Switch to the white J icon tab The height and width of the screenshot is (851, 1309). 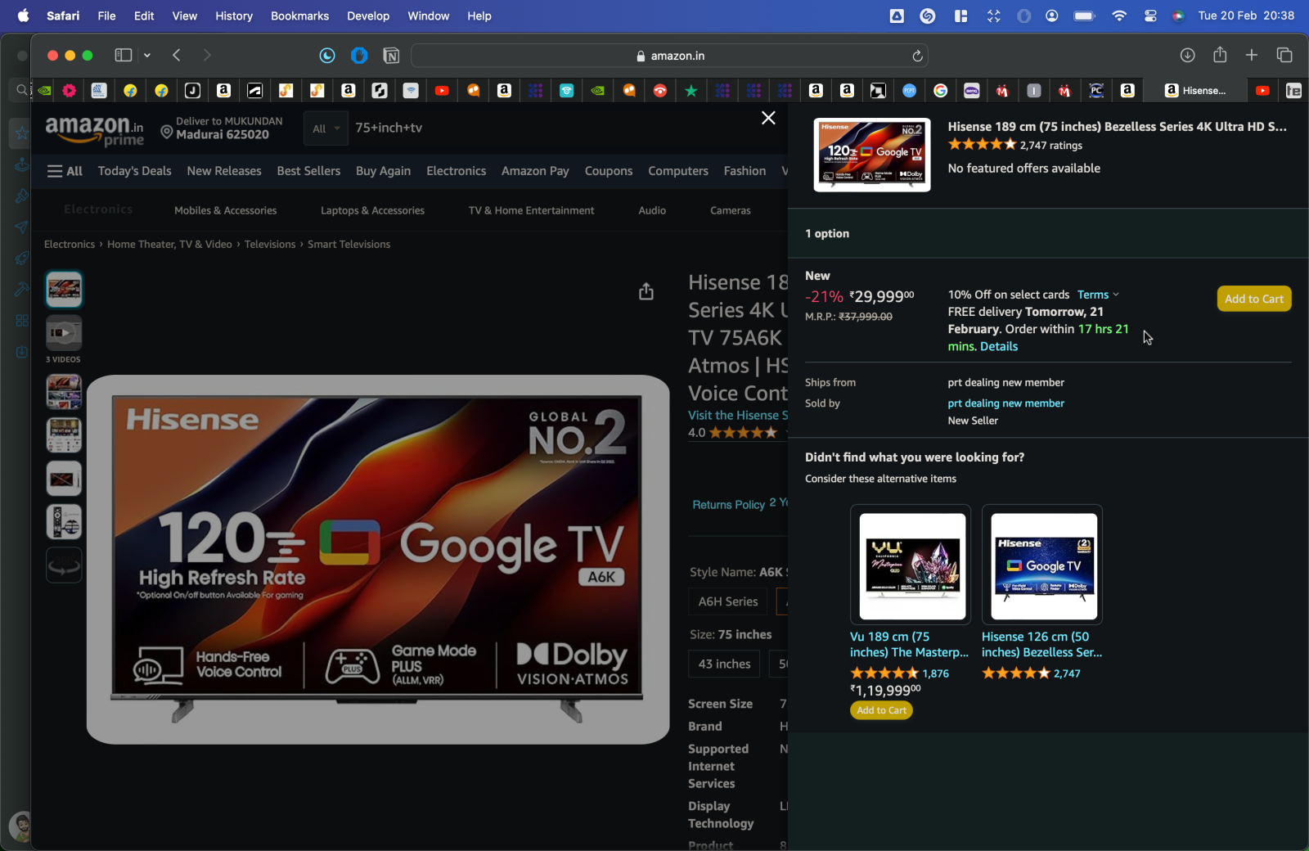click(x=192, y=91)
